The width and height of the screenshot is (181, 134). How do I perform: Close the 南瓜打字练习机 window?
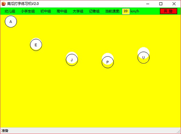pyautogui.click(x=174, y=4)
